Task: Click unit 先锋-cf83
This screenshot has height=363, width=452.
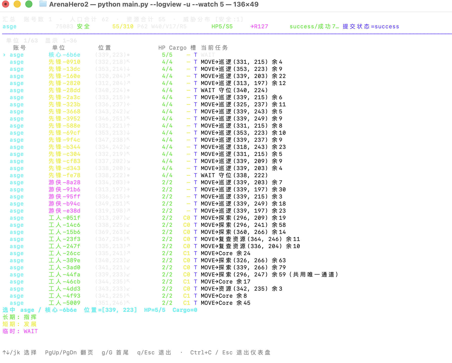Action: (64, 161)
